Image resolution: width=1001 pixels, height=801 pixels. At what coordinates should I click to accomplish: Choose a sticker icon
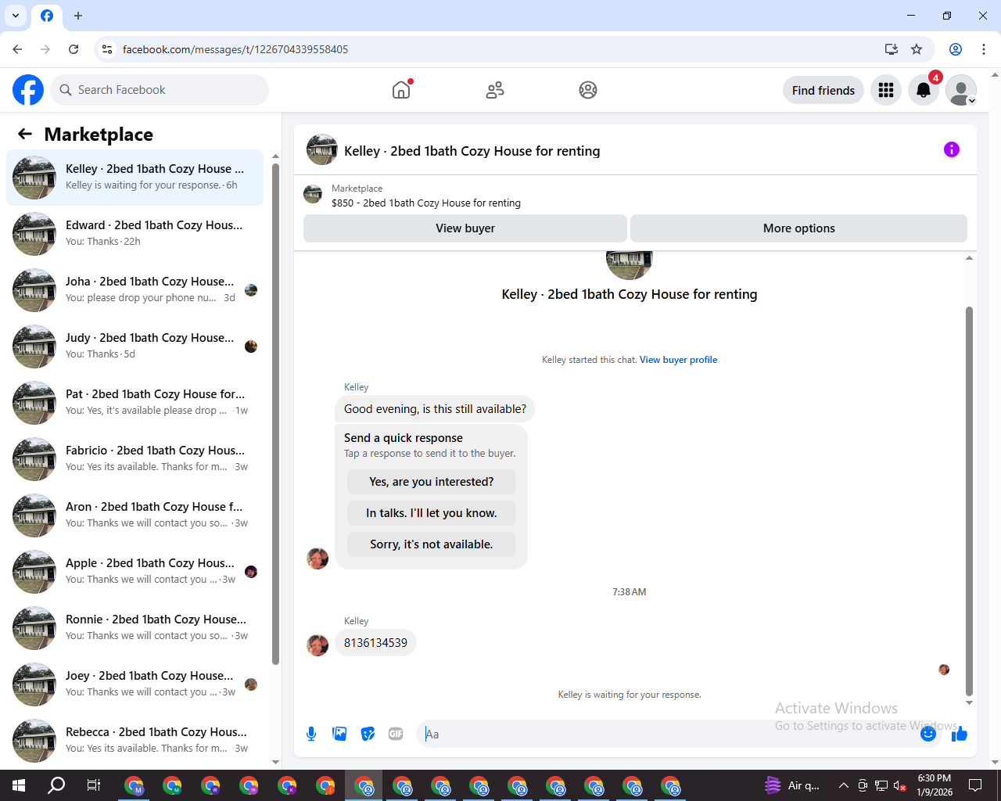click(368, 734)
